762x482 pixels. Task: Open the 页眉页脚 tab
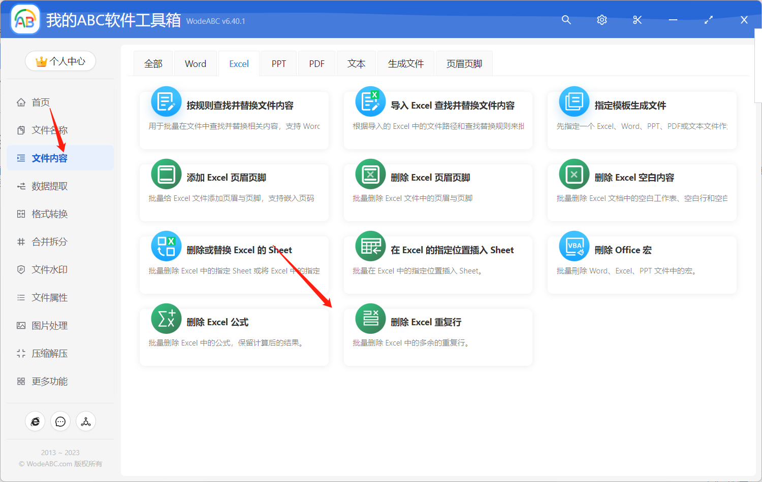coord(463,63)
